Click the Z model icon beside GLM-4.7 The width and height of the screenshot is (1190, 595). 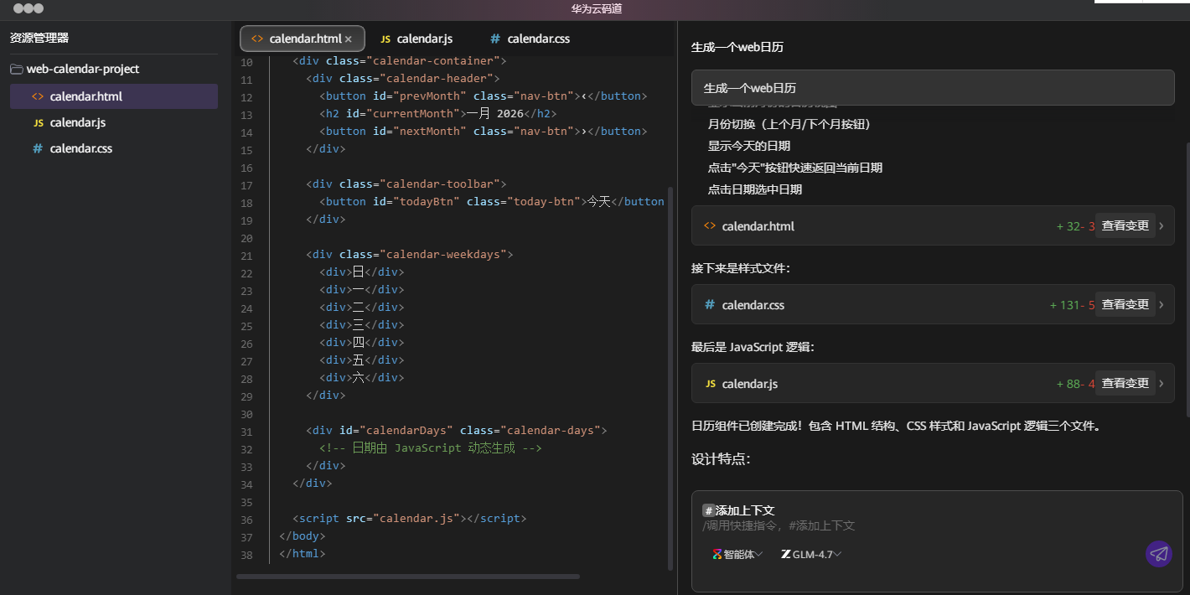click(785, 554)
